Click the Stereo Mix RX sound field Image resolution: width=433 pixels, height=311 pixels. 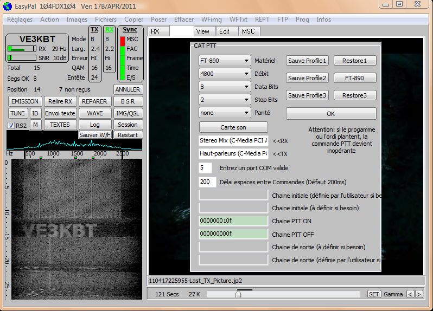tap(233, 140)
